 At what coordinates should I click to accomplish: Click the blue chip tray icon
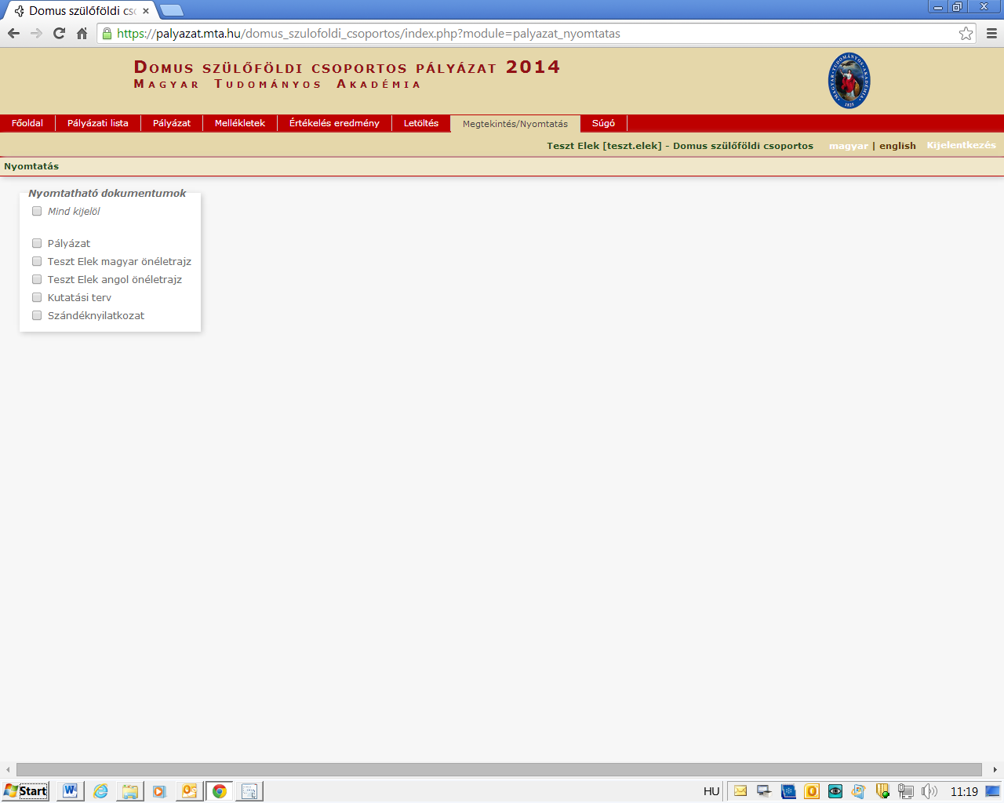(x=788, y=790)
